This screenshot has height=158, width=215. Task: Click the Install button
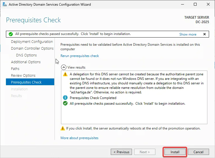point(175,152)
